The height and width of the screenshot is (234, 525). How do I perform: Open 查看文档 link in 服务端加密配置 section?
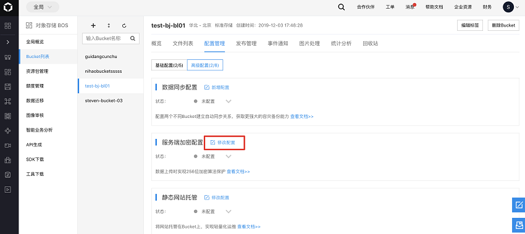click(238, 172)
